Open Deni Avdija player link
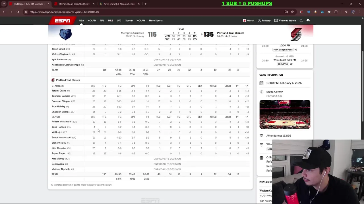The width and height of the screenshot is (364, 204). coord(57,164)
